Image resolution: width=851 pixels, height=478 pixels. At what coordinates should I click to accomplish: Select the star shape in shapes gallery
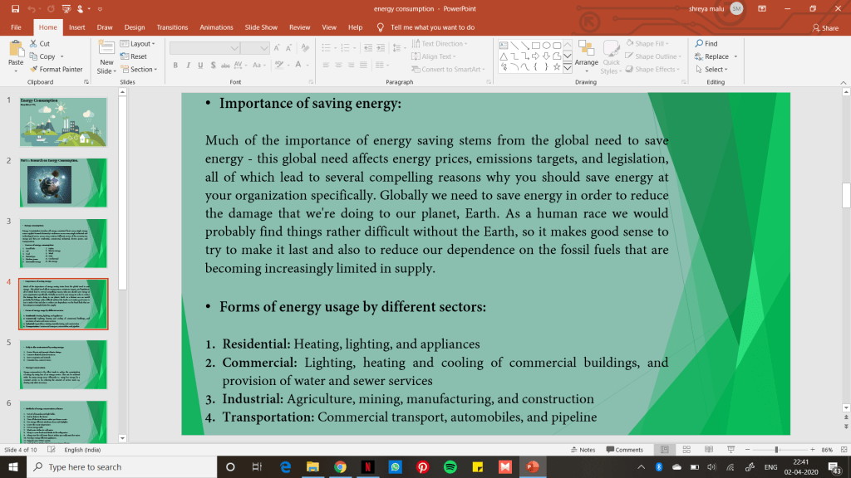click(x=558, y=68)
